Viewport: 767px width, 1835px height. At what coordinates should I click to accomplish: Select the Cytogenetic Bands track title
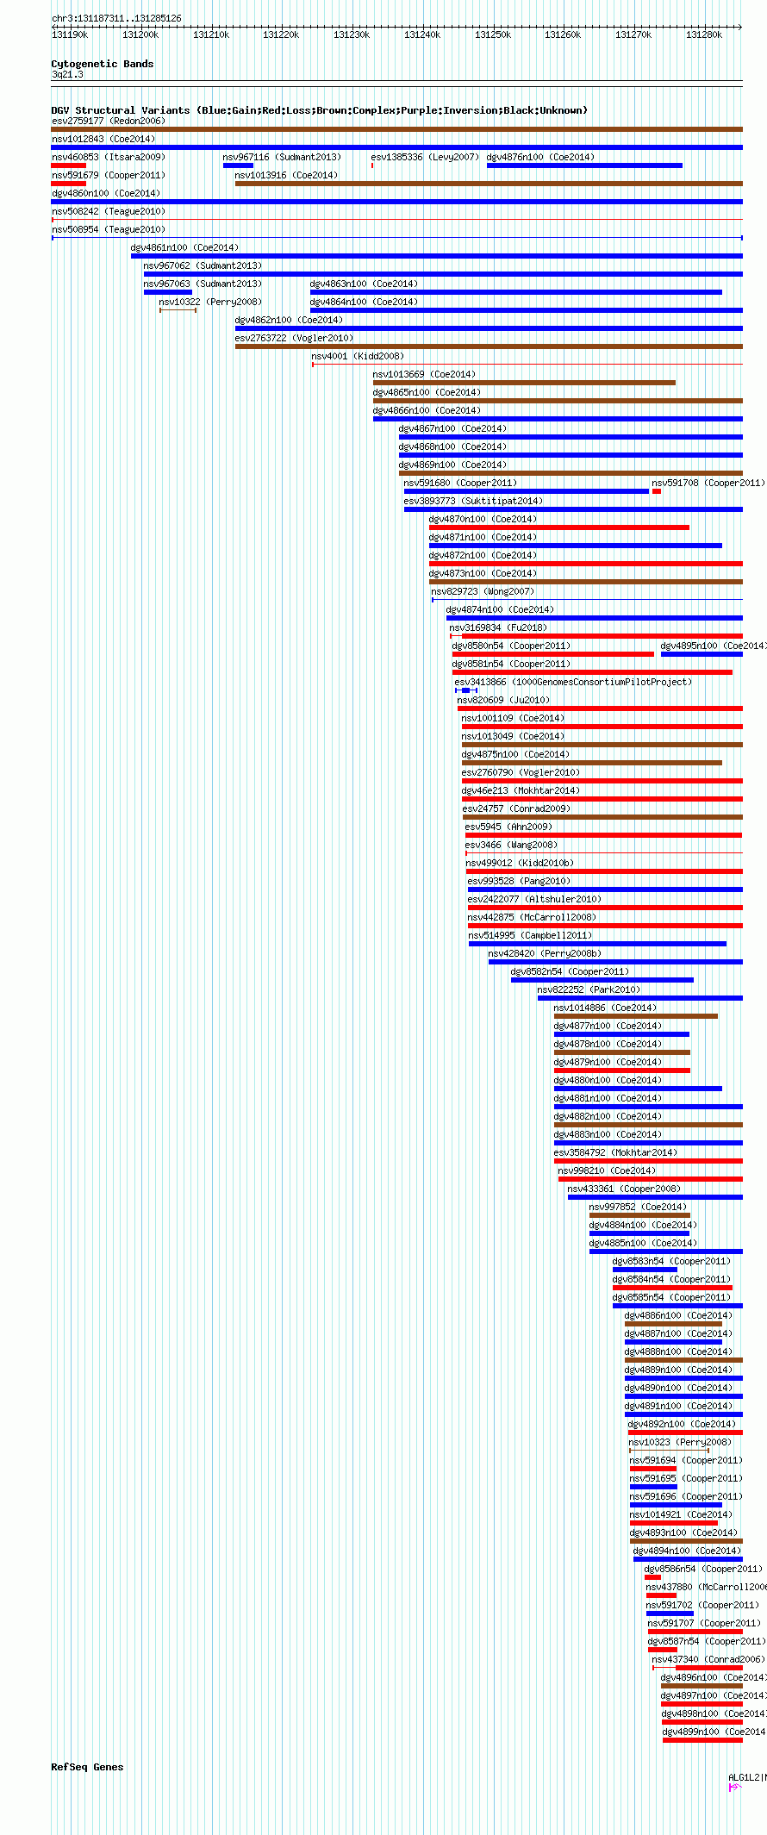click(x=103, y=64)
